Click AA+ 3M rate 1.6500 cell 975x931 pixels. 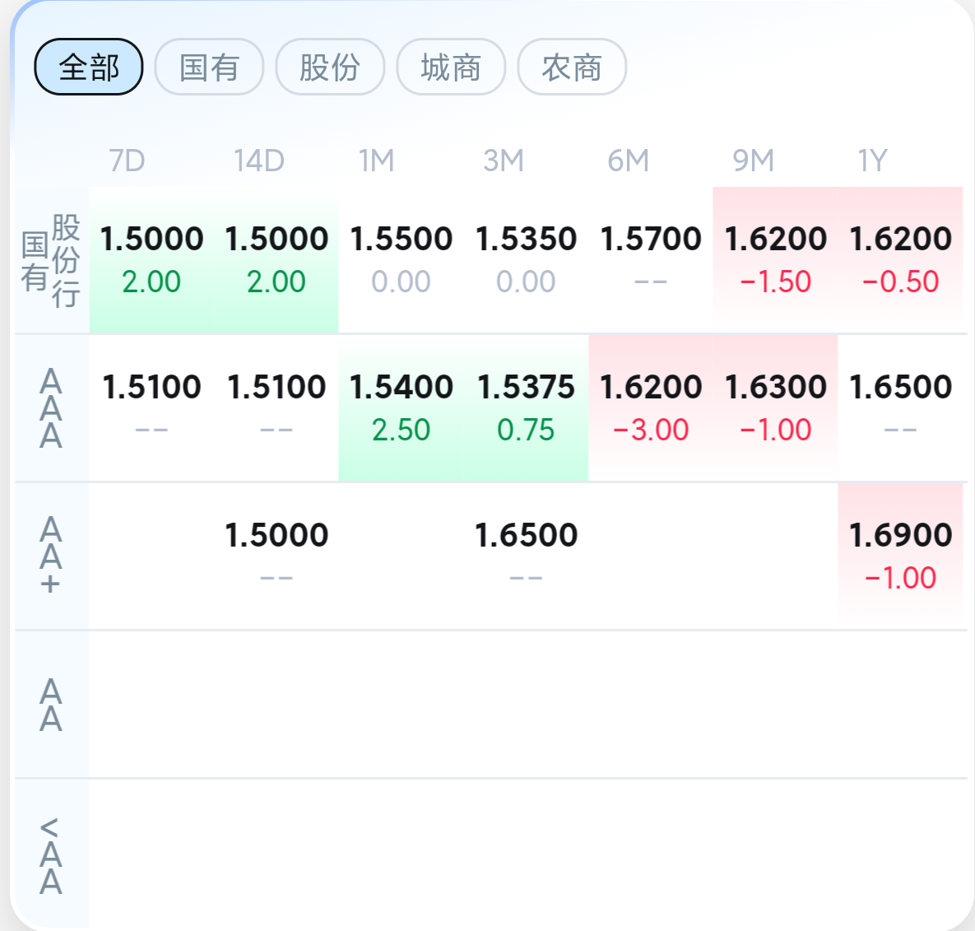[526, 556]
